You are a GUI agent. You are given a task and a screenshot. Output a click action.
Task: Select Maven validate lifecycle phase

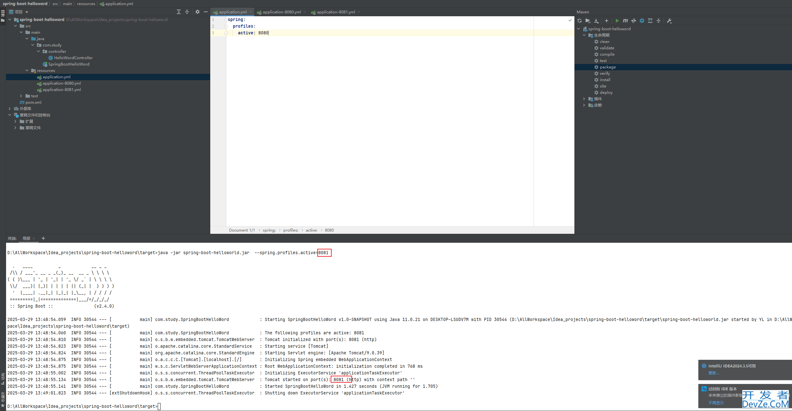click(x=604, y=48)
